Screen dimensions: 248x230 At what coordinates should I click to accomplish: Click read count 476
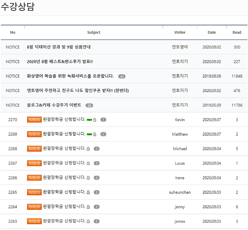(x=237, y=91)
